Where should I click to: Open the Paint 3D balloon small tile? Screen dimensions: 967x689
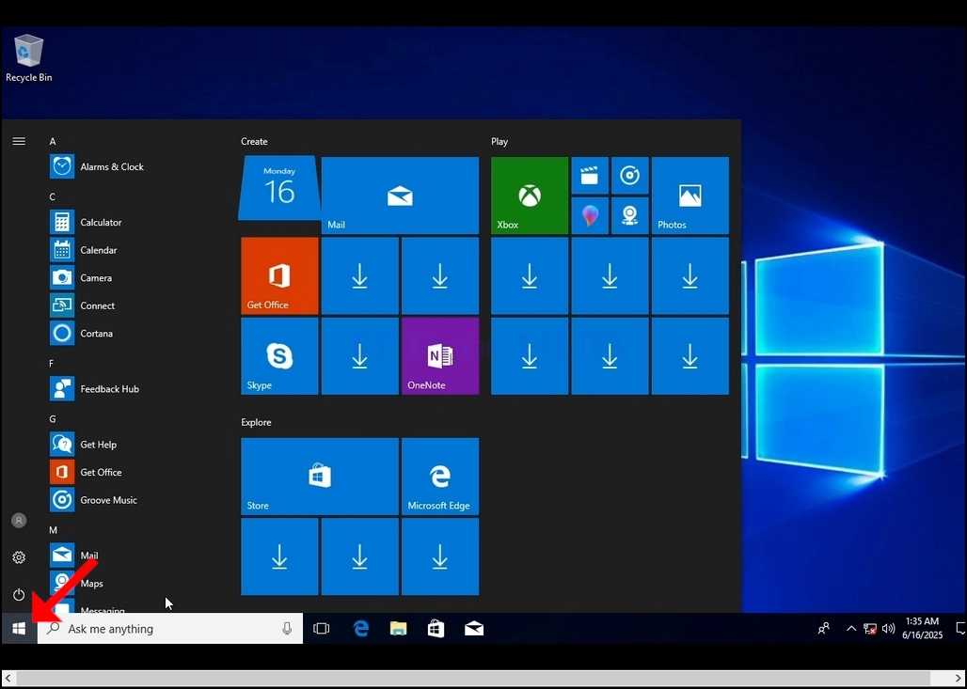(590, 215)
